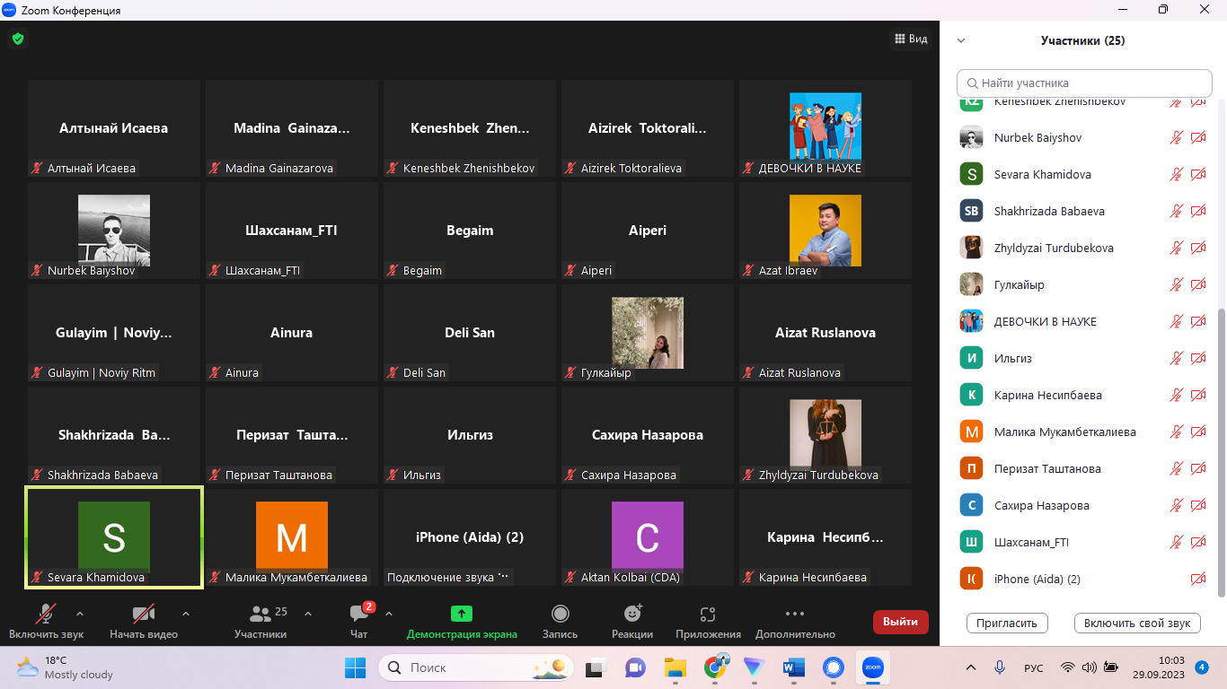Select Ильгиз in the participants list
1227x689 pixels.
click(1012, 358)
